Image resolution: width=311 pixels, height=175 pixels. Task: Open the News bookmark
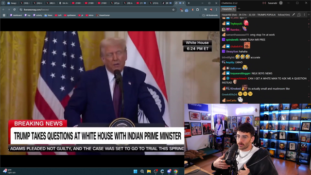point(49,15)
